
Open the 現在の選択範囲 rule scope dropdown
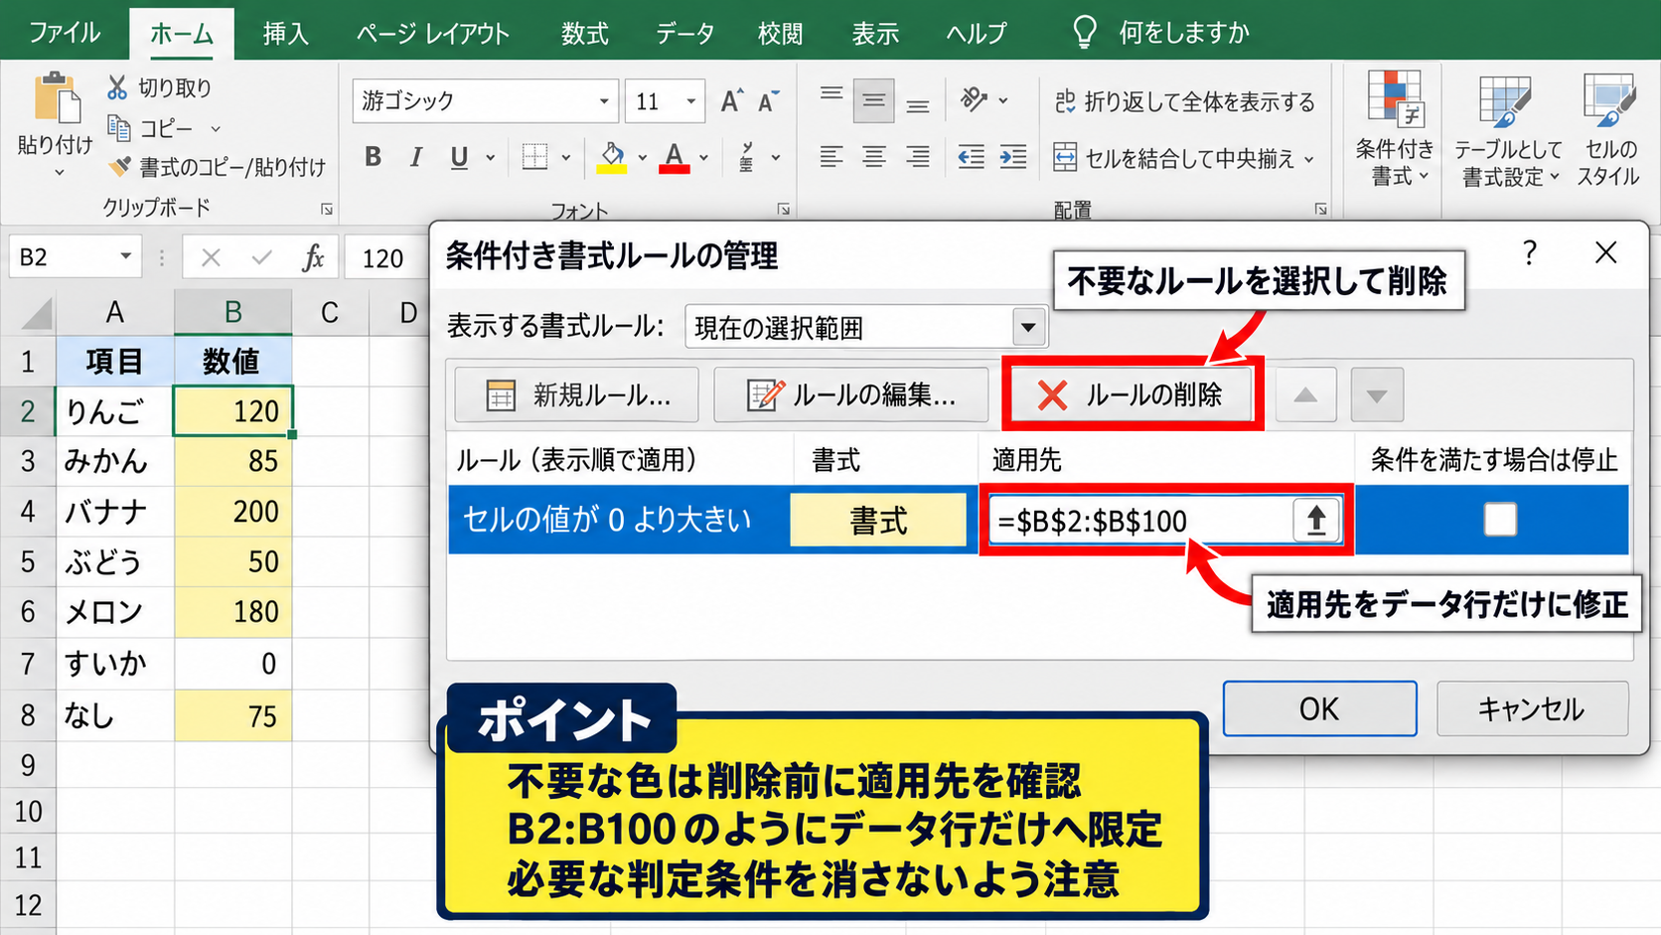point(1028,327)
